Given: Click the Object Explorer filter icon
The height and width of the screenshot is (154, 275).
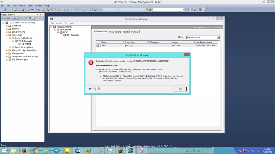Looking at the screenshot, I should (26, 18).
